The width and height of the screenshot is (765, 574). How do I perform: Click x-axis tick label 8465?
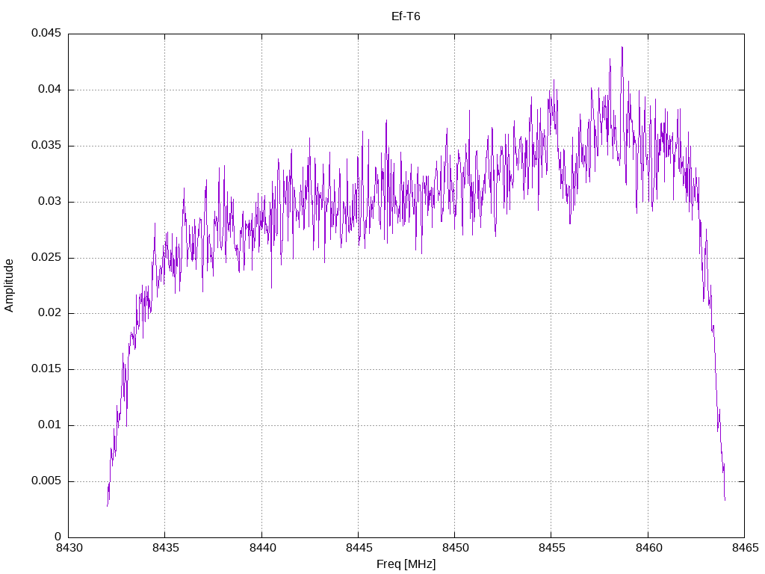tap(745, 548)
